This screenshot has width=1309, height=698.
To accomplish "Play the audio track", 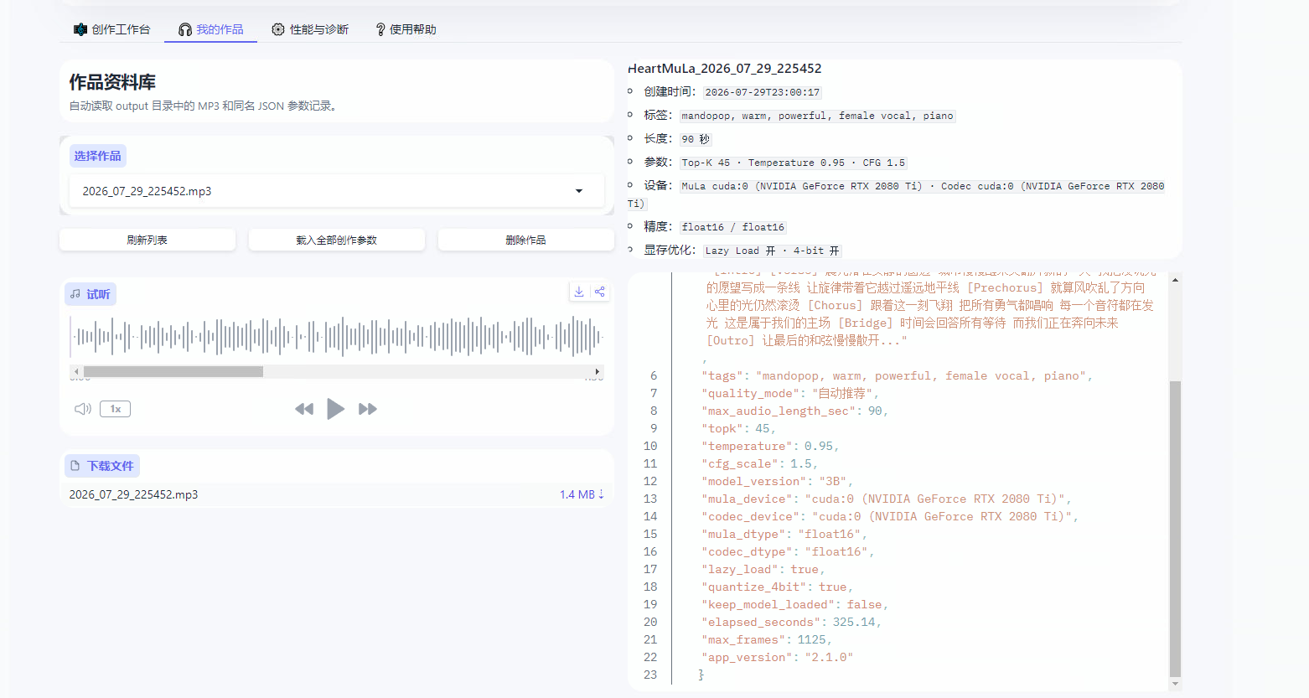I will click(335, 409).
